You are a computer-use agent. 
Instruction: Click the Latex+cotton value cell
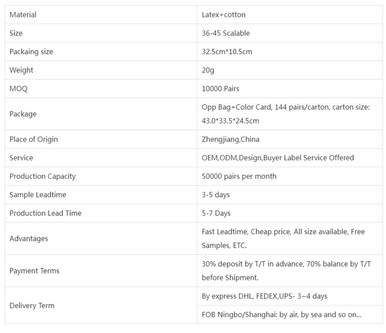point(223,15)
